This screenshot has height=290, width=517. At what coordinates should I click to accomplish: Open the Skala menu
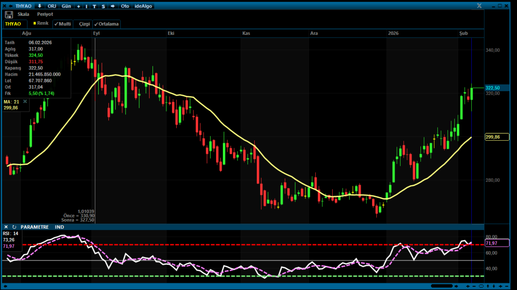[x=23, y=14]
